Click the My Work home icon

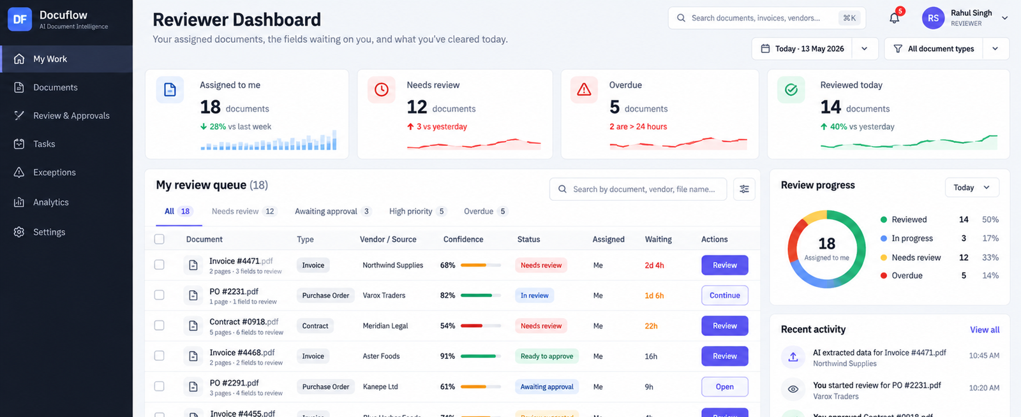19,59
